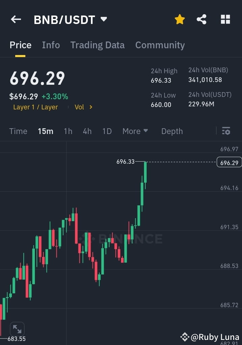Select the Depth view
Viewport: 242px width, 345px height.
click(x=172, y=131)
